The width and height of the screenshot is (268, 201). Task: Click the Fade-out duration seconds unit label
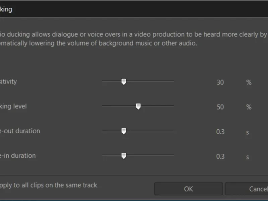pos(248,132)
